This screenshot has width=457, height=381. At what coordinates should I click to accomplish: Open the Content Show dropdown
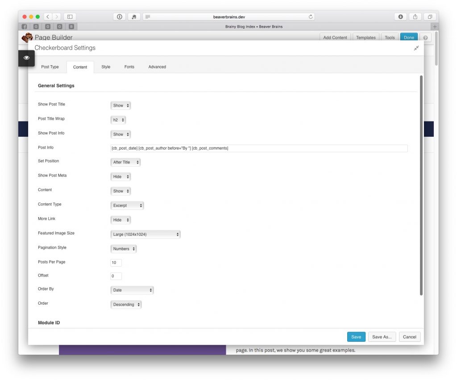coord(120,191)
